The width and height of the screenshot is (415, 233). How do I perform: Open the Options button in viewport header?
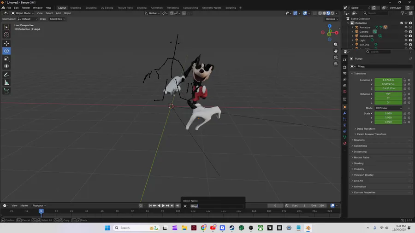coord(332,19)
